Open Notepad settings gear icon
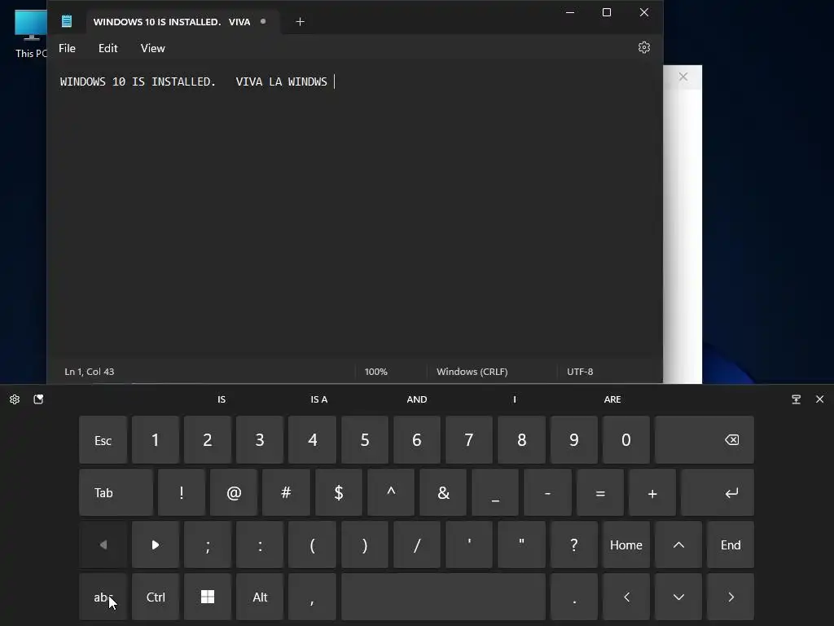The width and height of the screenshot is (834, 626). coord(643,47)
